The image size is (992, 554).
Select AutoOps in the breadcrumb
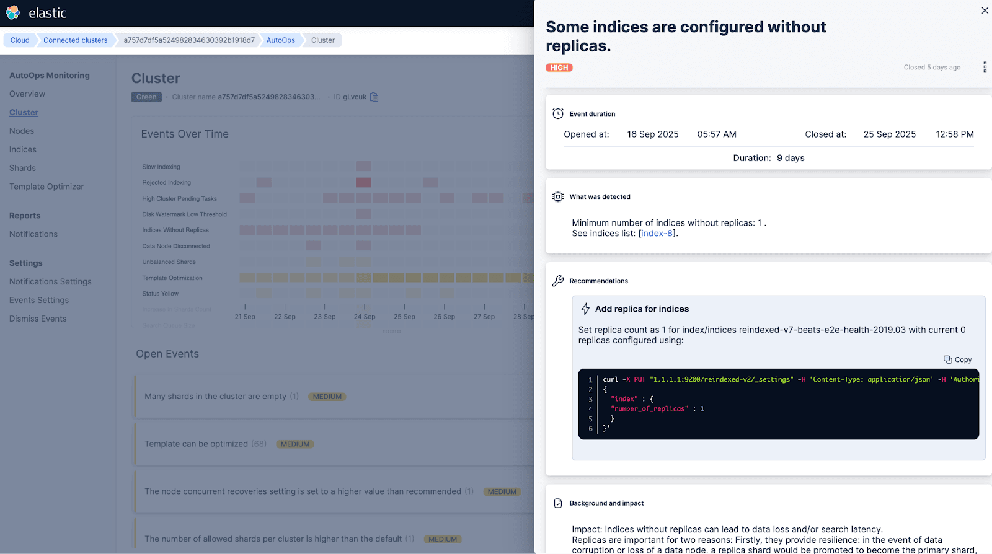point(280,40)
